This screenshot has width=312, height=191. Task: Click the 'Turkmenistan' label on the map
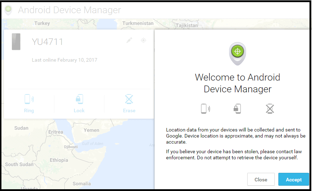click(138, 23)
